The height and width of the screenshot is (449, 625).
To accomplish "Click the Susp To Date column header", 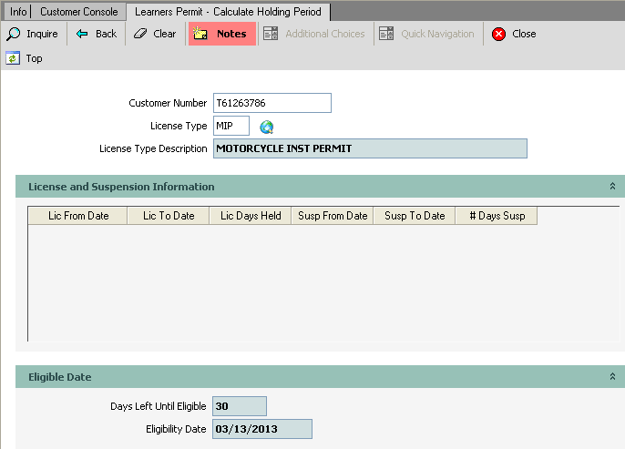I will [414, 216].
